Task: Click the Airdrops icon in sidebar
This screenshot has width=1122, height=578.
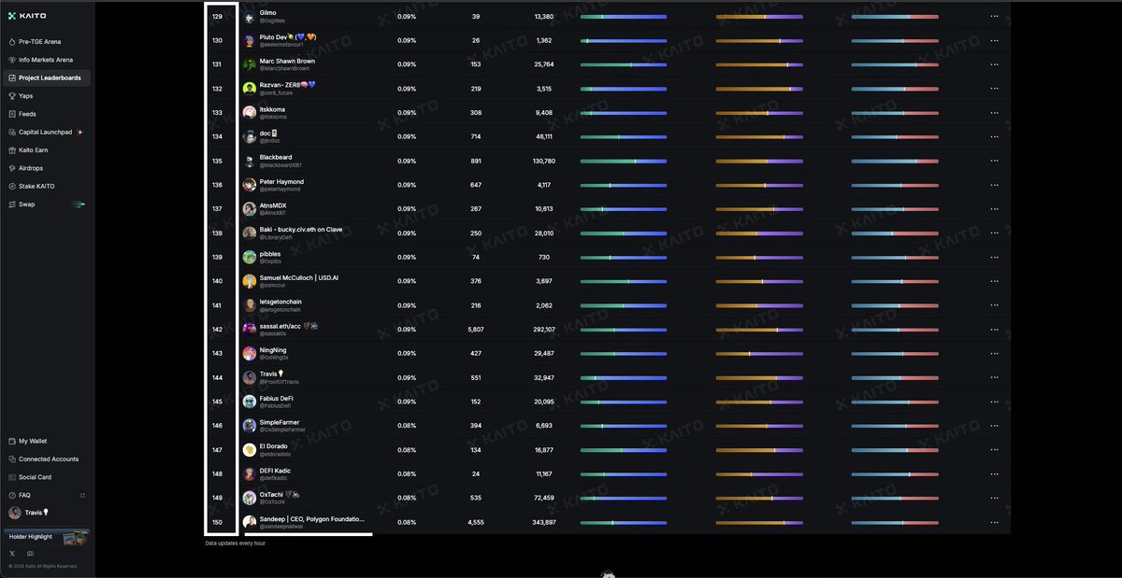Action: pos(12,168)
